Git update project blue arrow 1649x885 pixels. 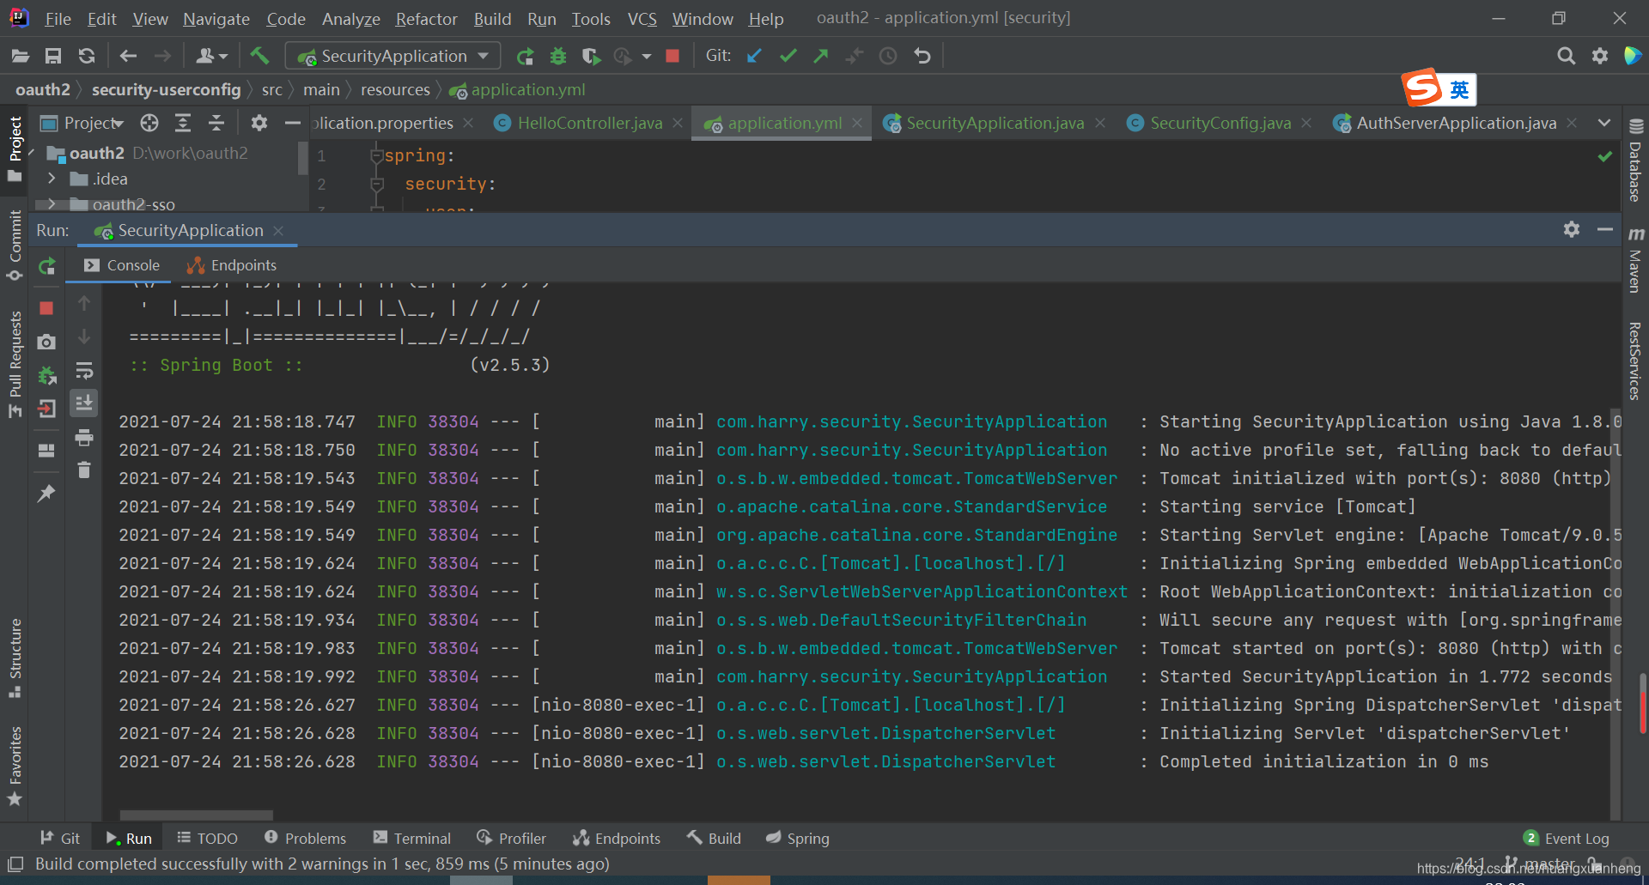coord(755,57)
